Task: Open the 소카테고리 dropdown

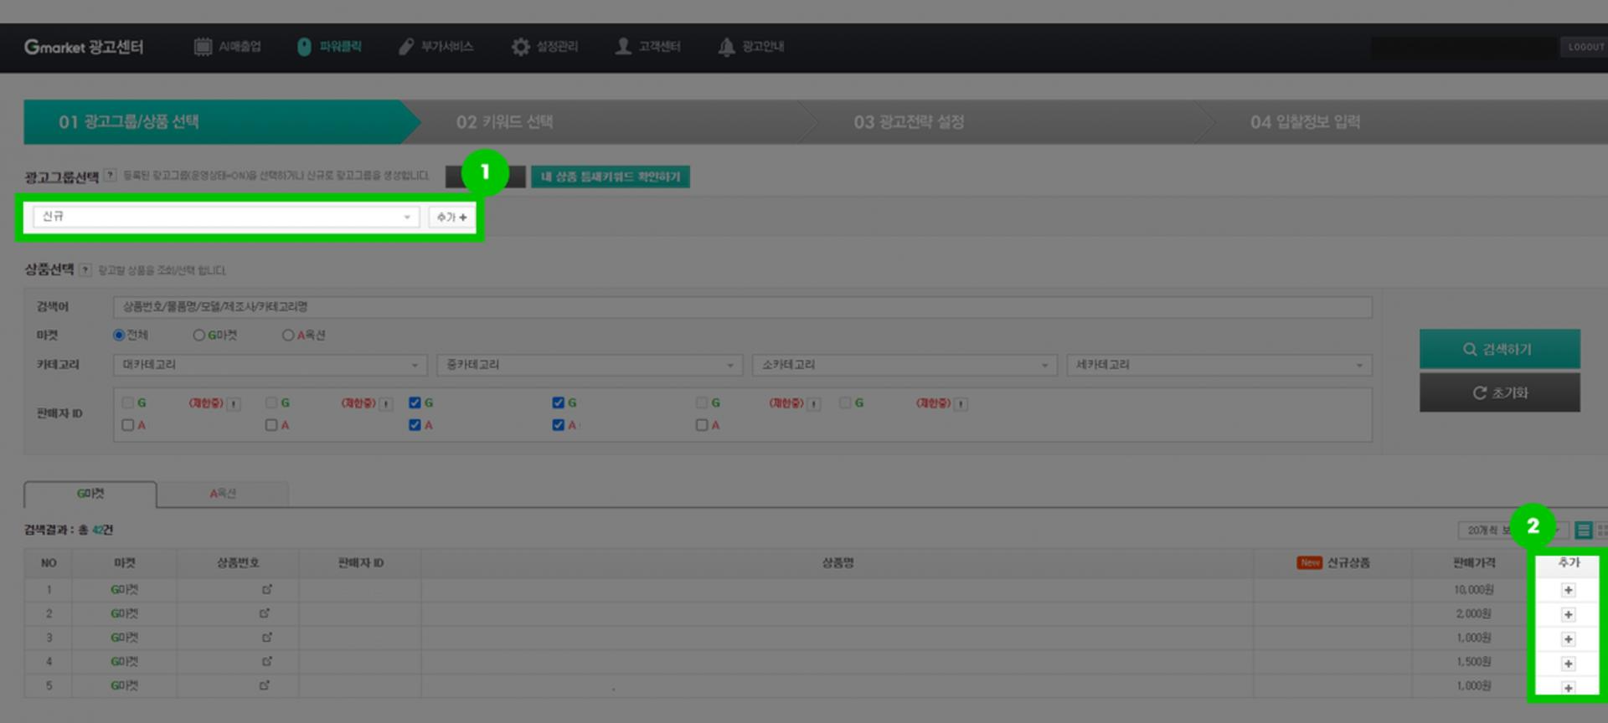Action: (x=904, y=365)
